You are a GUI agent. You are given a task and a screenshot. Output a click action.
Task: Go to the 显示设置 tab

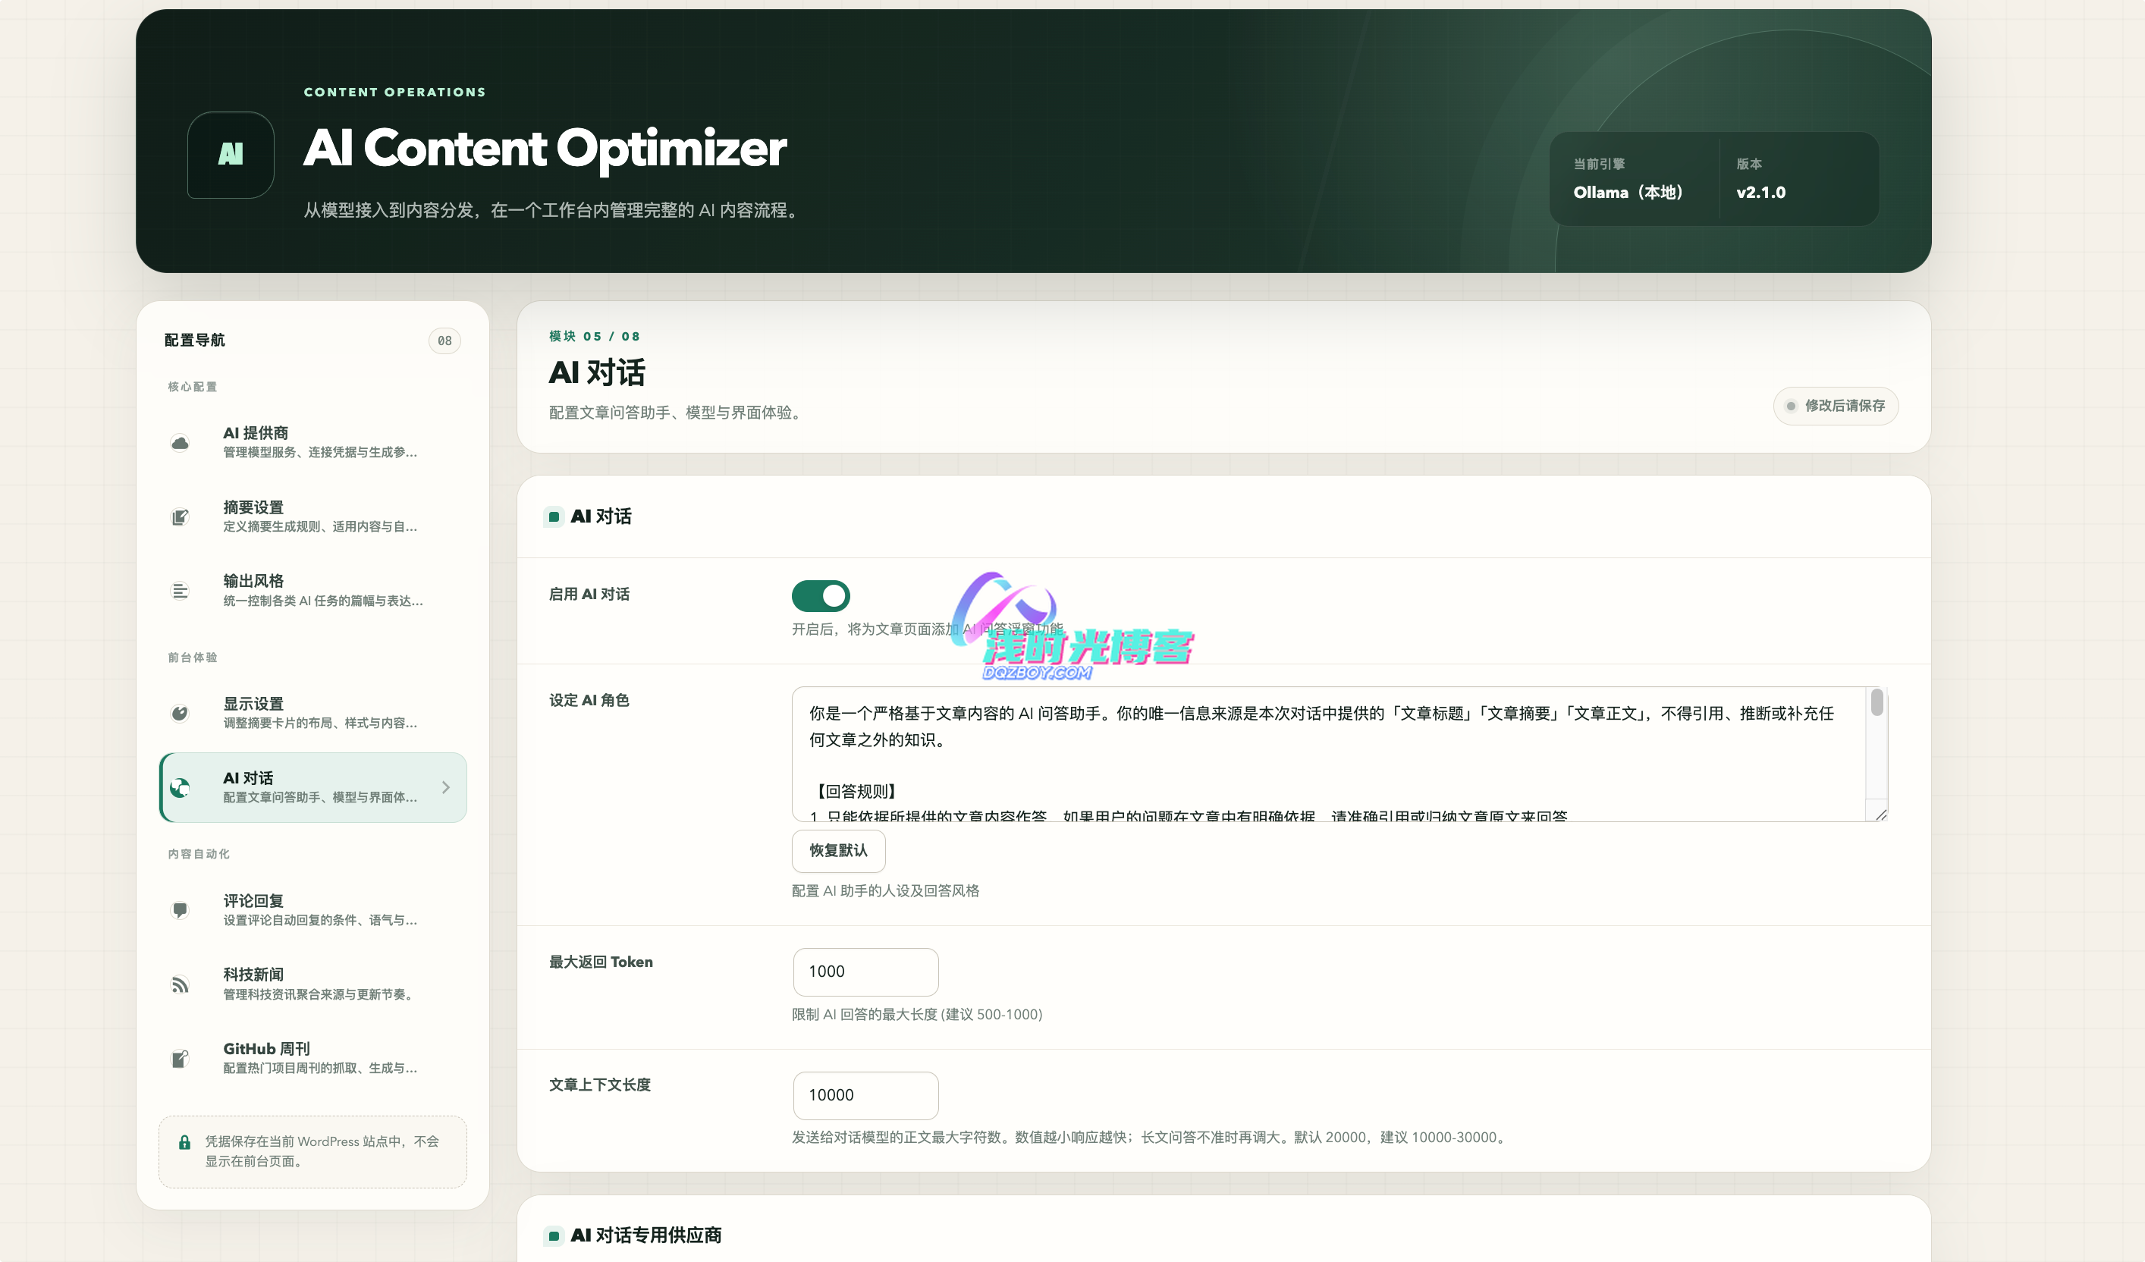pyautogui.click(x=313, y=713)
